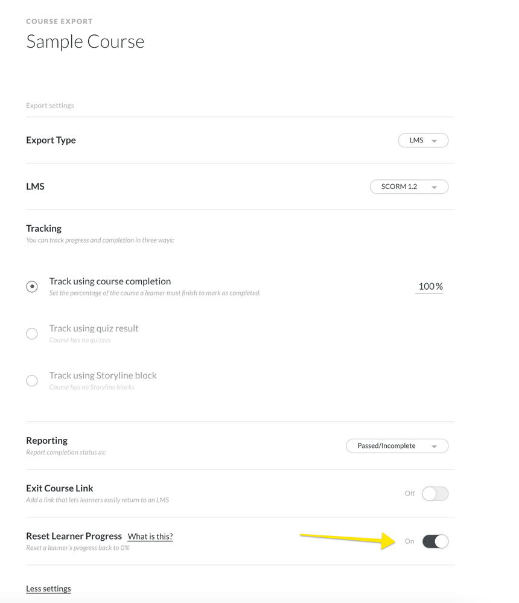Select Track using quiz result radio
Image resolution: width=519 pixels, height=603 pixels.
[x=32, y=334]
